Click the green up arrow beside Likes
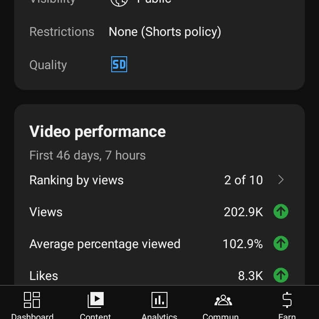Viewport: 319px width, 319px height. [x=281, y=275]
